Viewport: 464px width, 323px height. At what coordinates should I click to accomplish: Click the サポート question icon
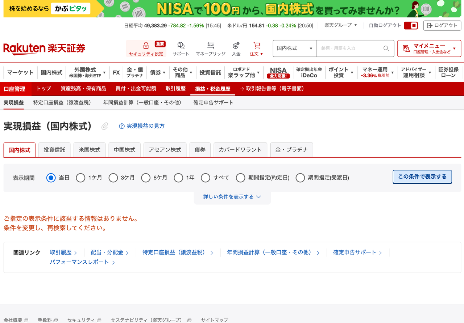coord(181,45)
